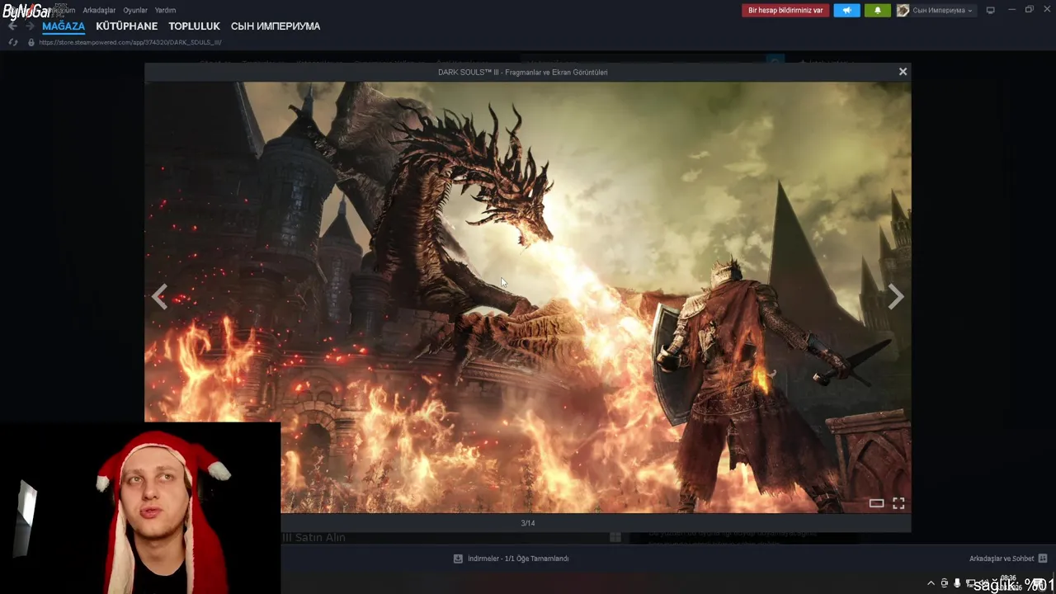
Task: Expand hidden system tray icons chevron
Action: 931,583
